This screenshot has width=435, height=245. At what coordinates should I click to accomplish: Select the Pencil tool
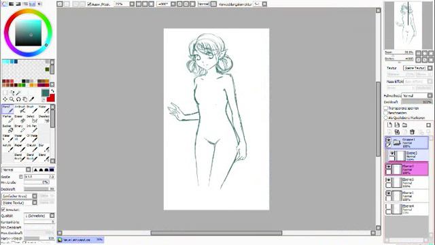[x=7, y=109]
